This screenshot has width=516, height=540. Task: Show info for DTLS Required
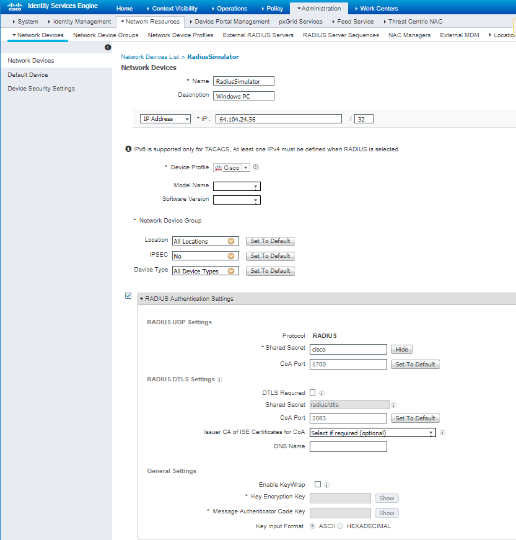[x=321, y=393]
